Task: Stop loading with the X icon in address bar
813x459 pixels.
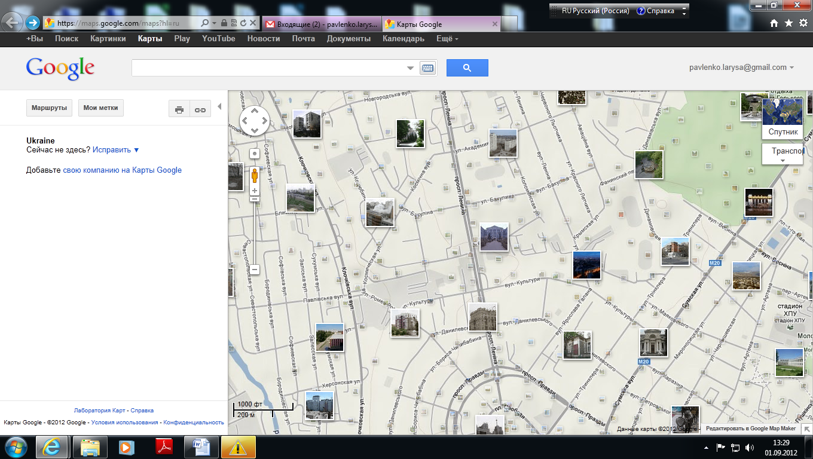Action: pos(253,23)
